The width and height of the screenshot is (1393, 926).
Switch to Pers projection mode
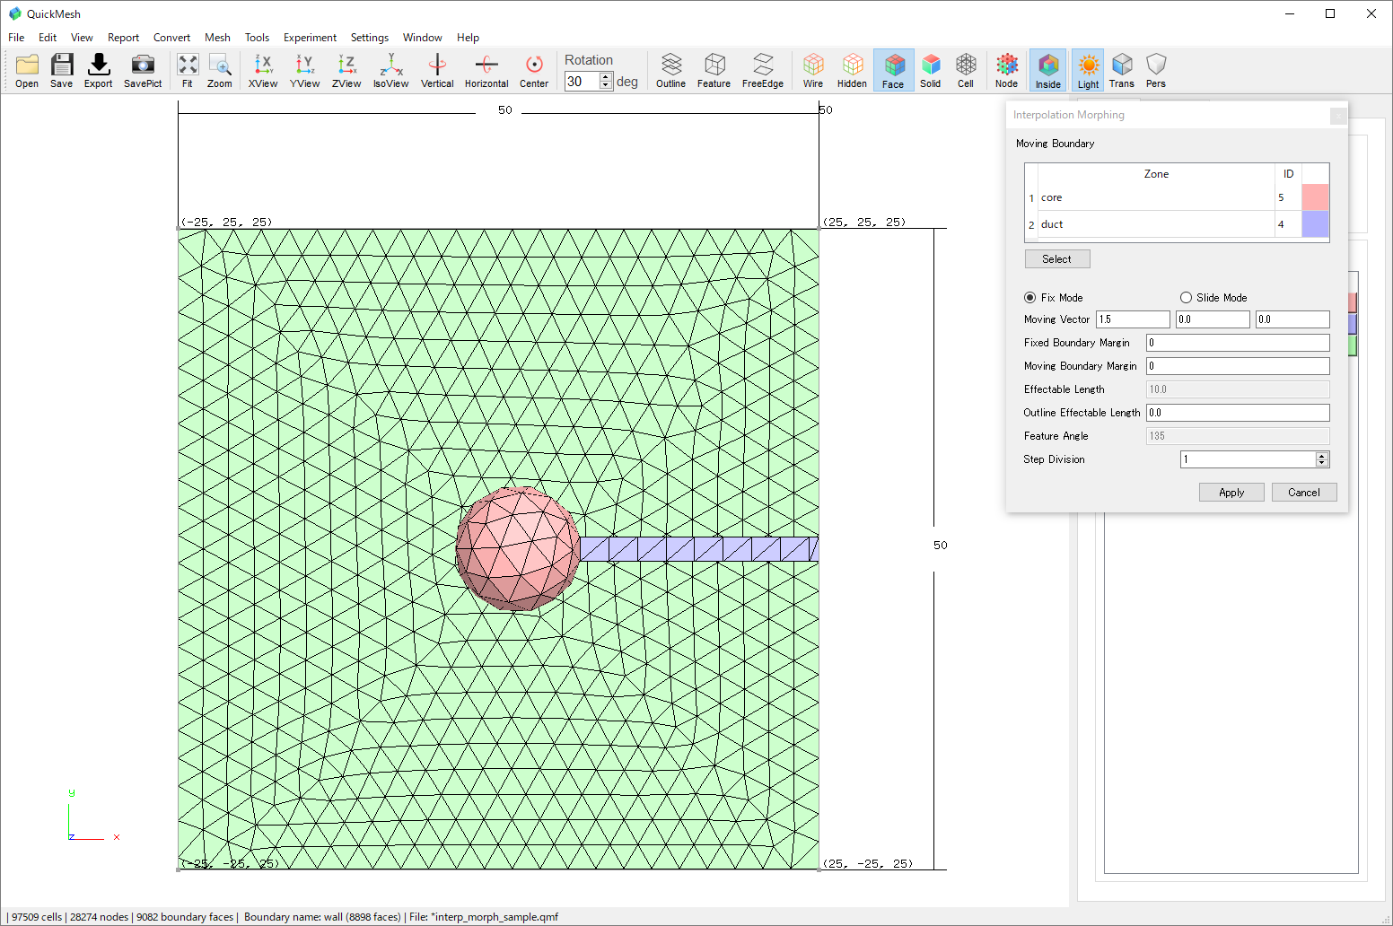point(1156,70)
